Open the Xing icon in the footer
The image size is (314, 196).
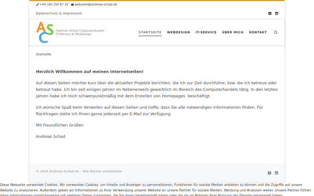[x=270, y=173]
